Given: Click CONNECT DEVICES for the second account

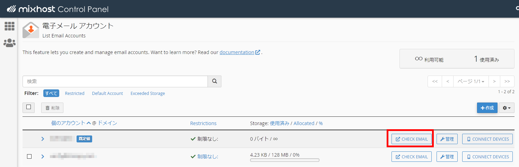Looking at the screenshot, I should point(487,157).
